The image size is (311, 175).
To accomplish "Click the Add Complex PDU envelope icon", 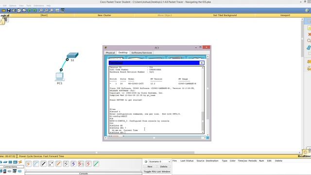I will (309, 69).
